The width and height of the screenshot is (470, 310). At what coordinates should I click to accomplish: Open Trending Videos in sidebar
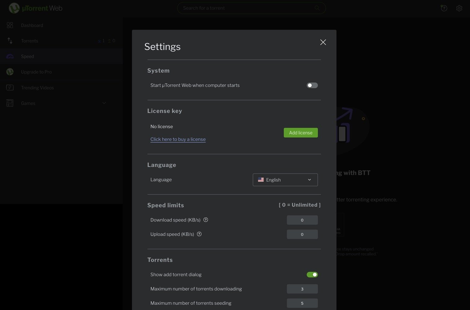click(61, 88)
